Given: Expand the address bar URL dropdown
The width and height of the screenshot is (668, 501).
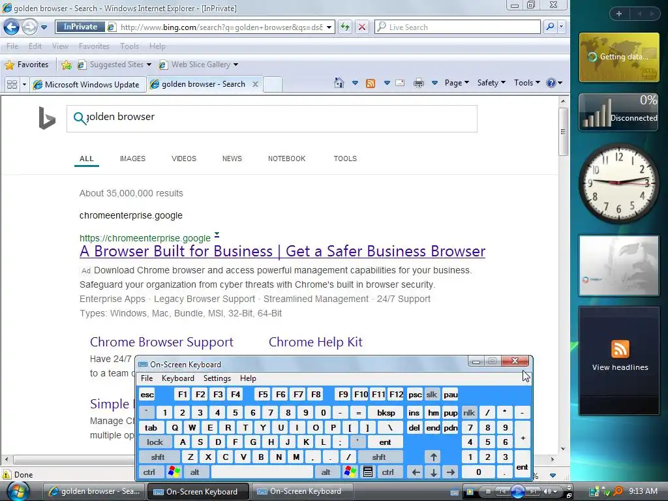Looking at the screenshot, I should (329, 27).
